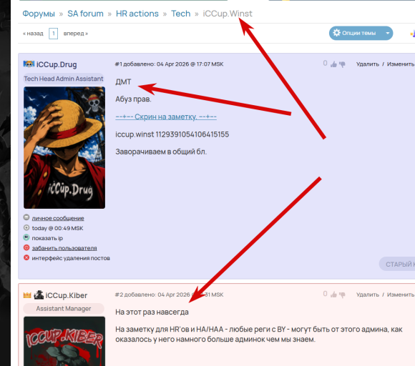Click the text iccup.winst 112939105410641­5155
This screenshot has width=415, height=366.
(x=172, y=134)
